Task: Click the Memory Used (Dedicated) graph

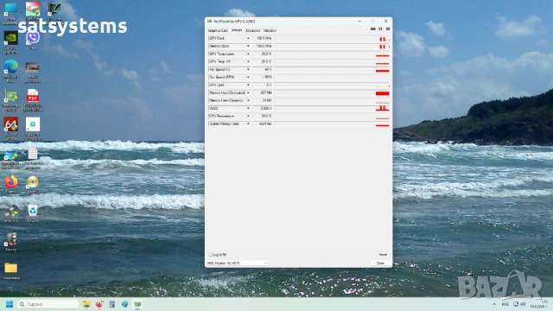Action: click(332, 92)
